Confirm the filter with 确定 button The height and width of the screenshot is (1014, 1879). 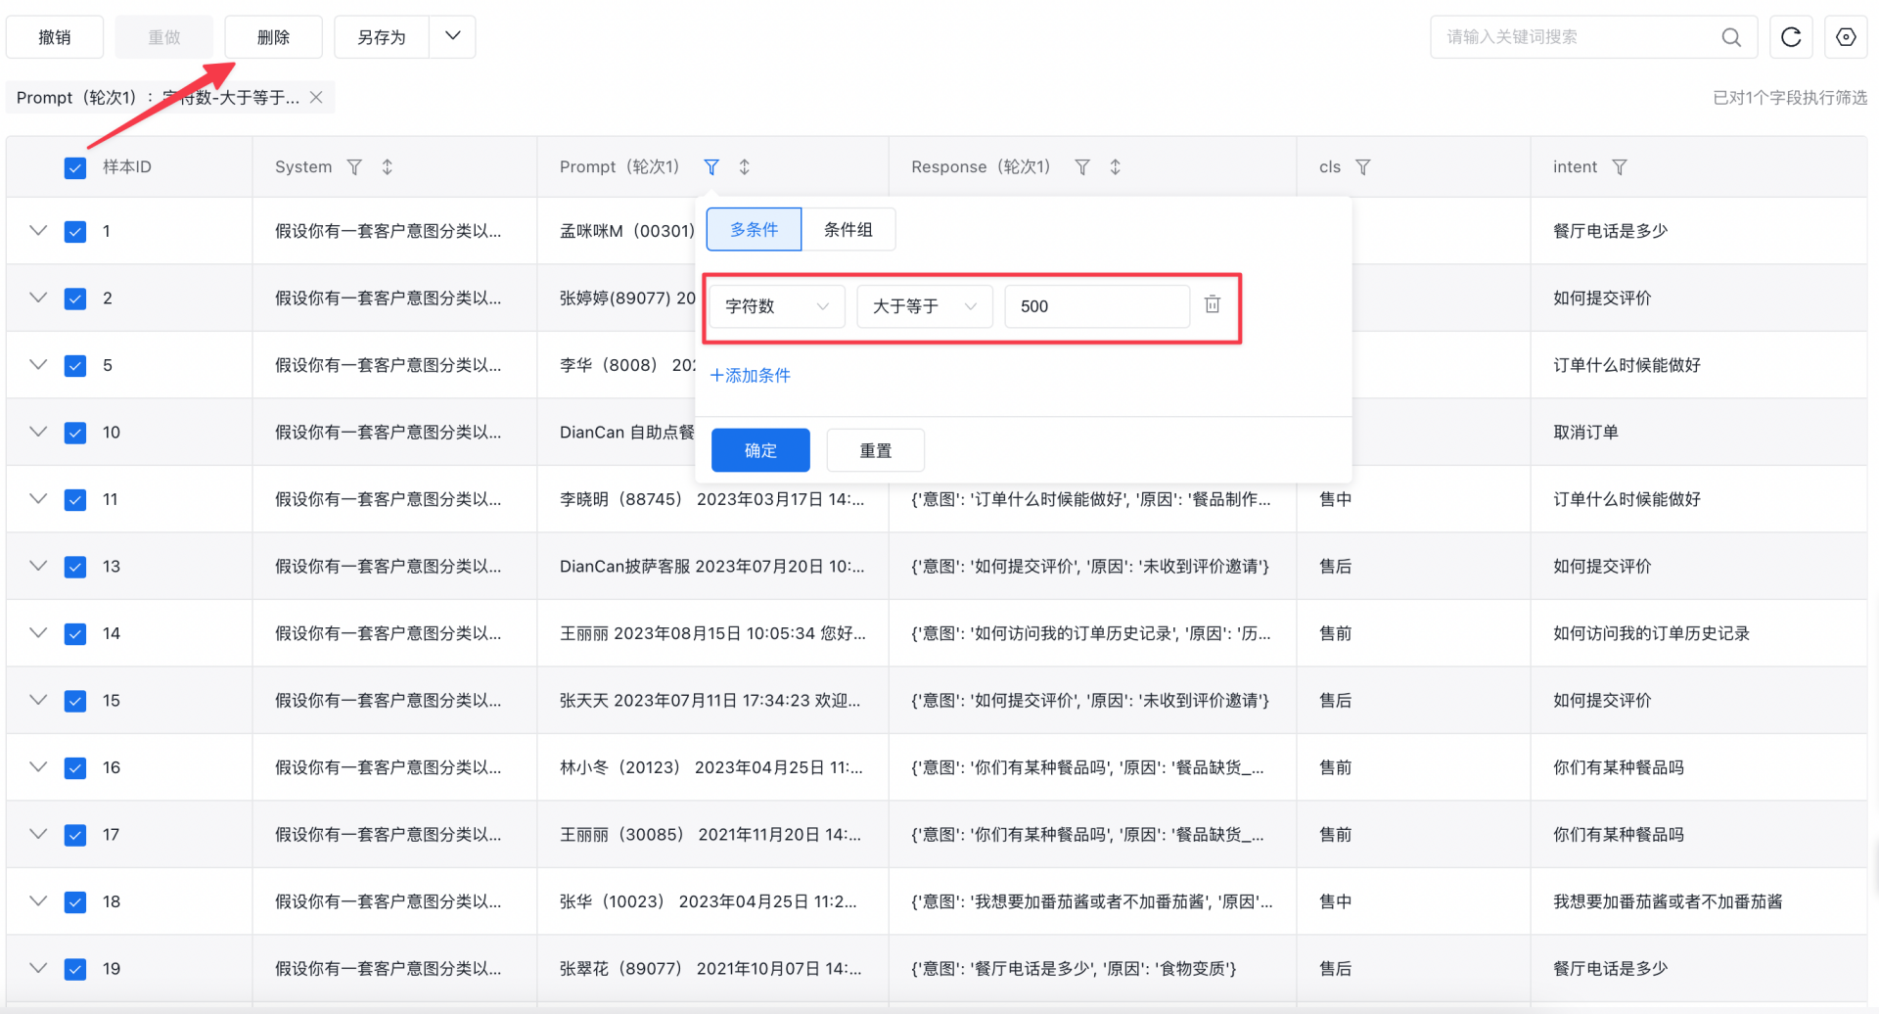(760, 450)
